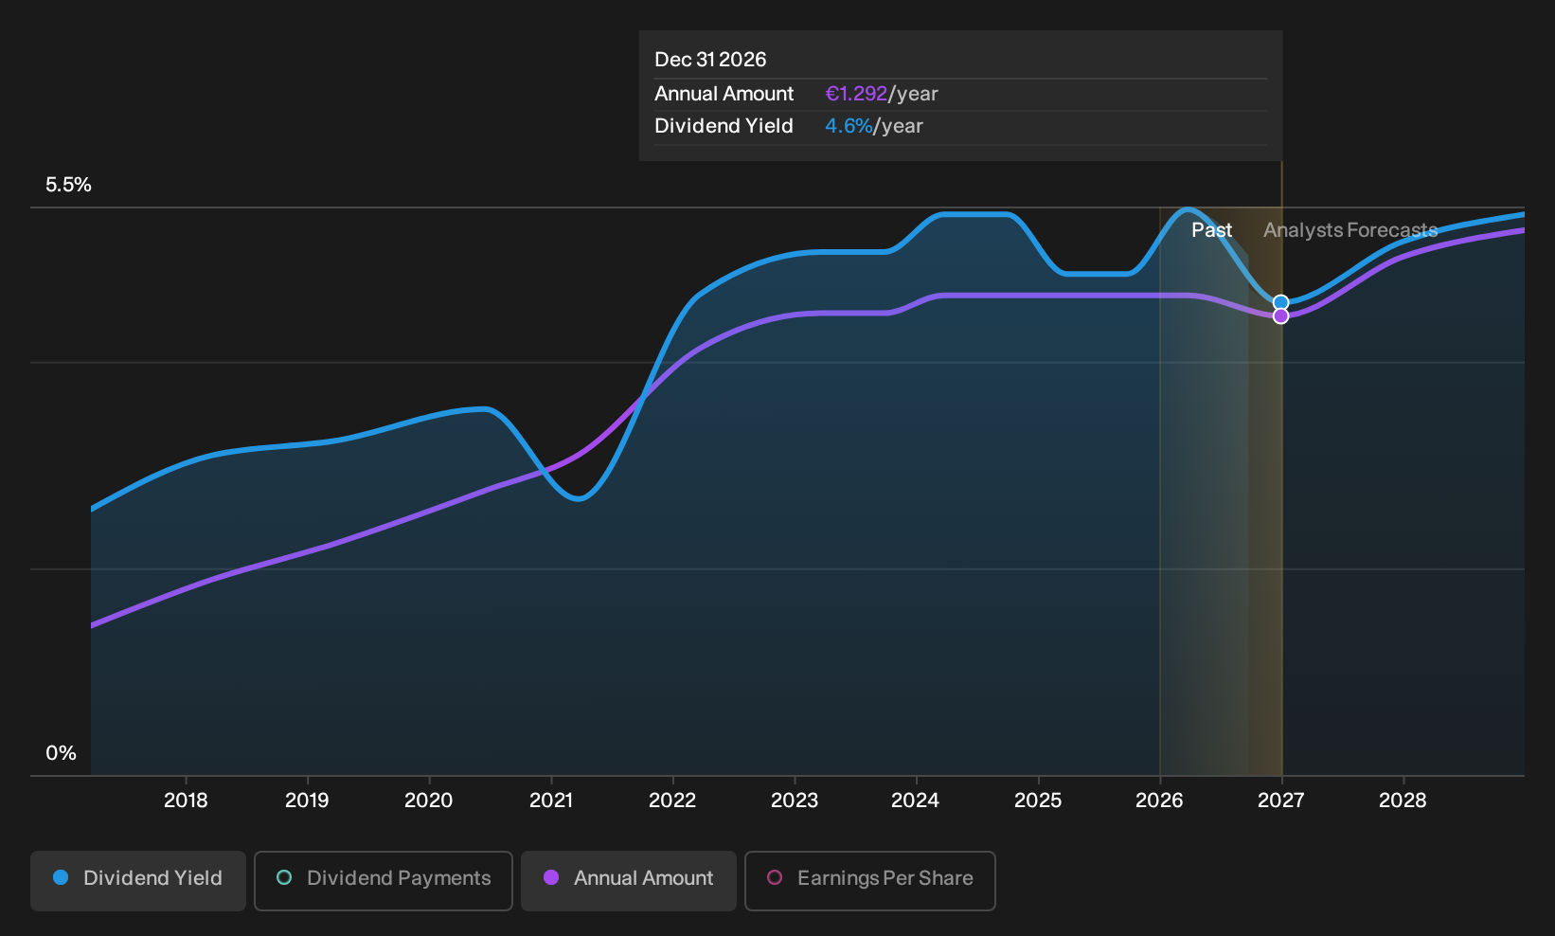Click the purple annual amount data point marker
Image resolution: width=1555 pixels, height=936 pixels.
[x=1280, y=316]
